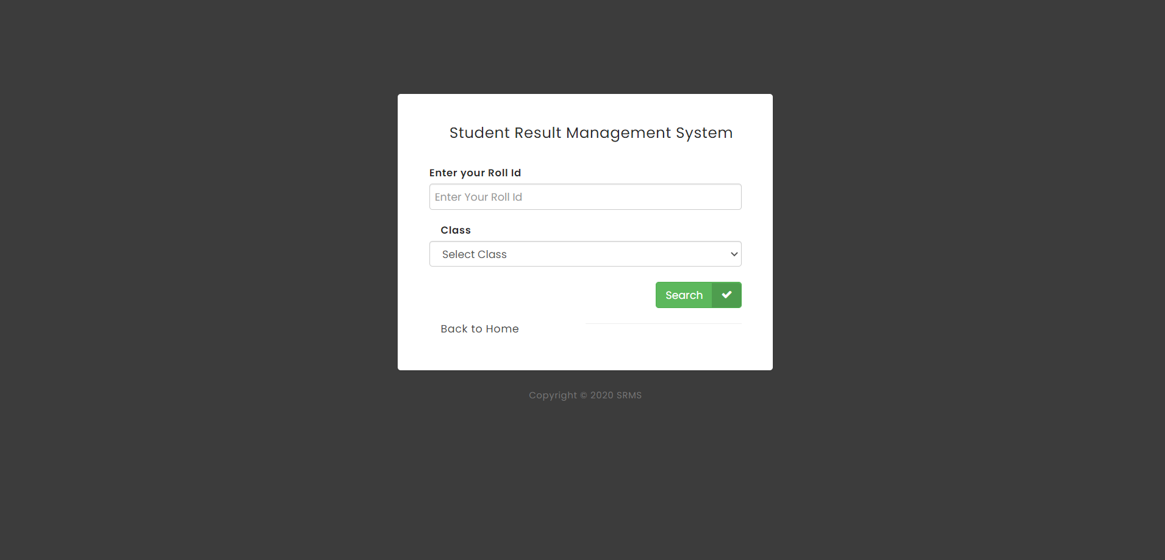Expand the Class selection list
This screenshot has height=560, width=1165.
pos(584,254)
